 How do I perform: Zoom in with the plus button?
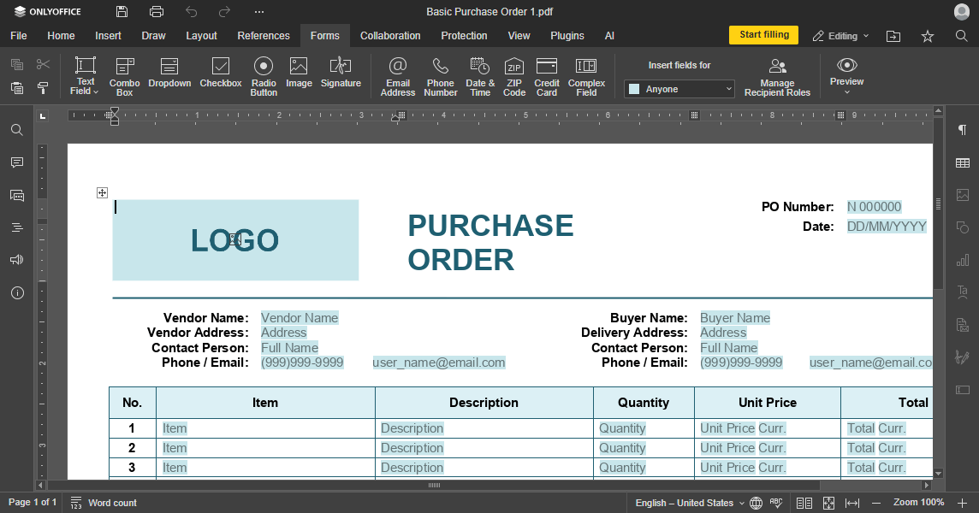(962, 503)
